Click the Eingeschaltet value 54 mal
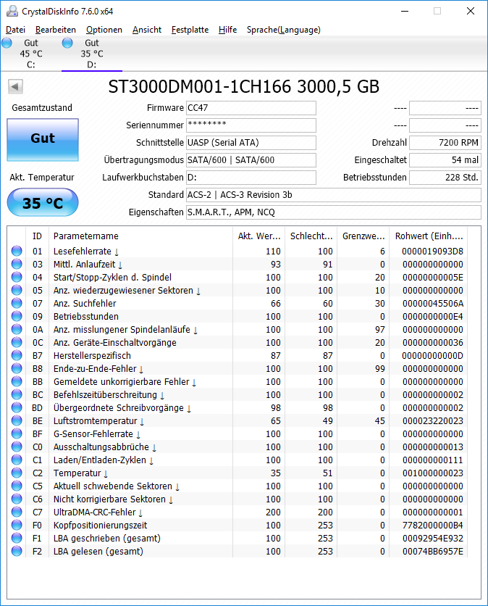Image resolution: width=488 pixels, height=606 pixels. (x=445, y=160)
